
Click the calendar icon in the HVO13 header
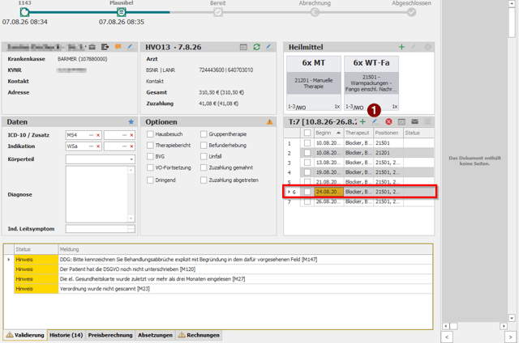[243, 47]
